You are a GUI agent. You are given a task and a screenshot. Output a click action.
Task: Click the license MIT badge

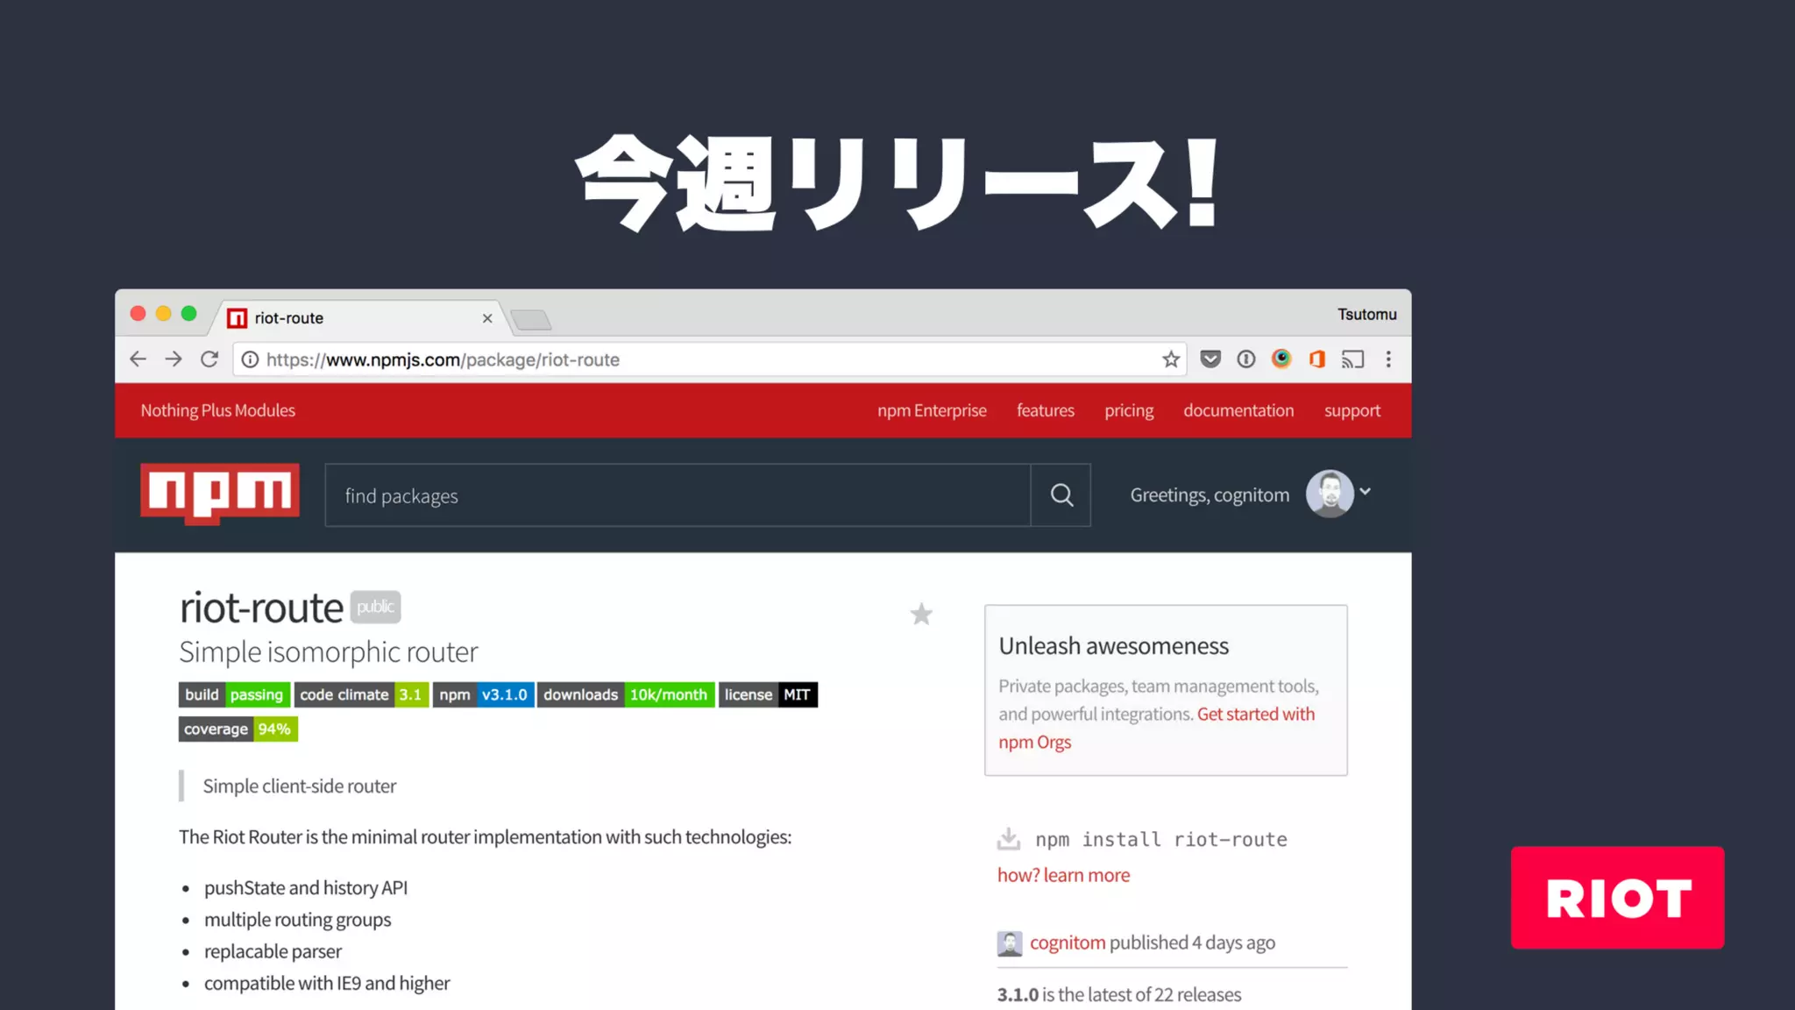coord(768,694)
